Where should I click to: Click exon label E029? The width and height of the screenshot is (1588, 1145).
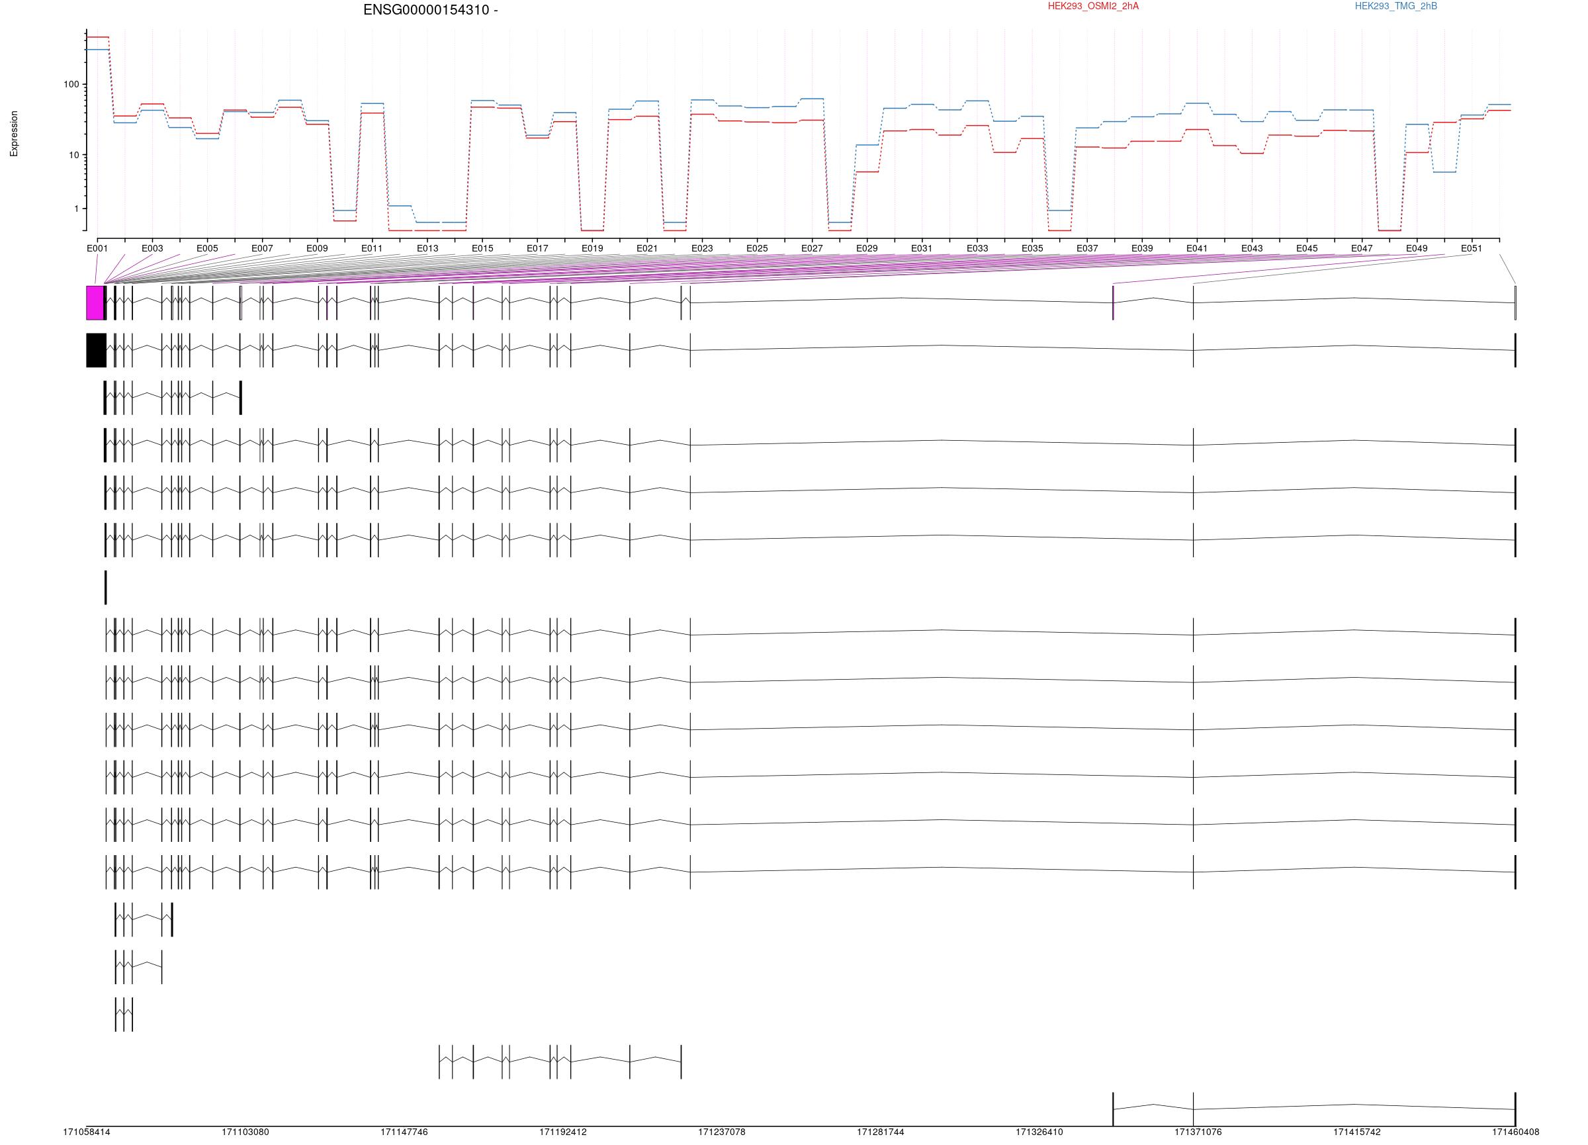(867, 249)
